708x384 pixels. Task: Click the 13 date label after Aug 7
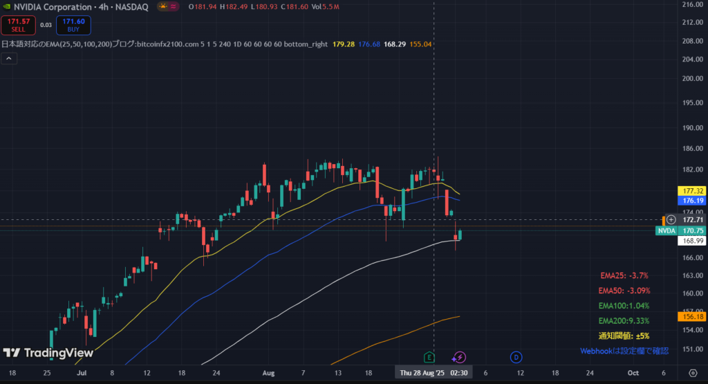pos(337,373)
